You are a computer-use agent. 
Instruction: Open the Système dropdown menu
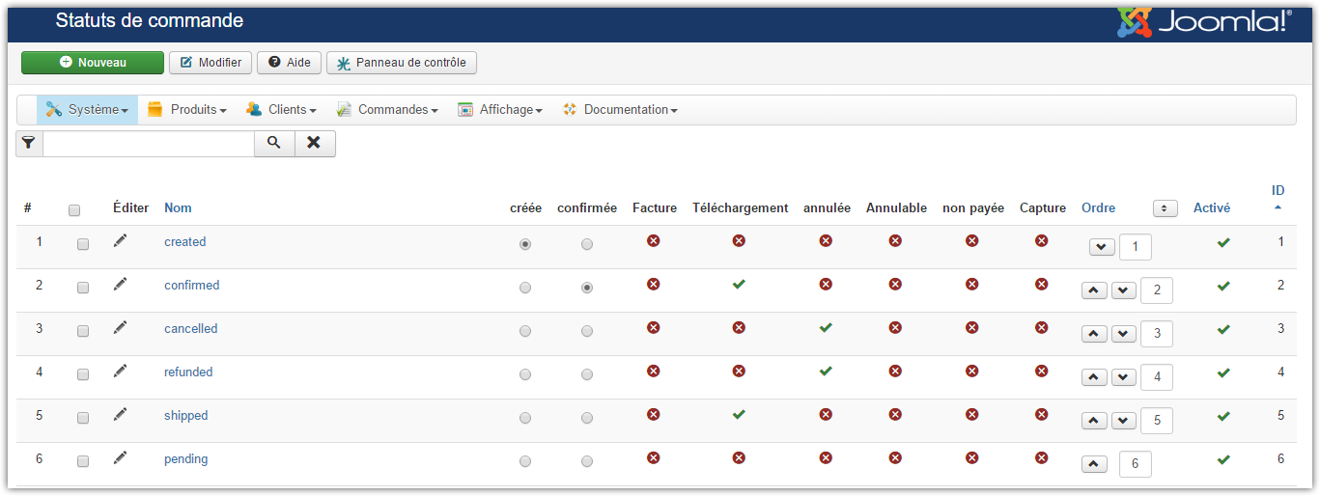click(87, 110)
